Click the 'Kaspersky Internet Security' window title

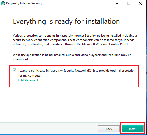pyautogui.click(x=24, y=3)
